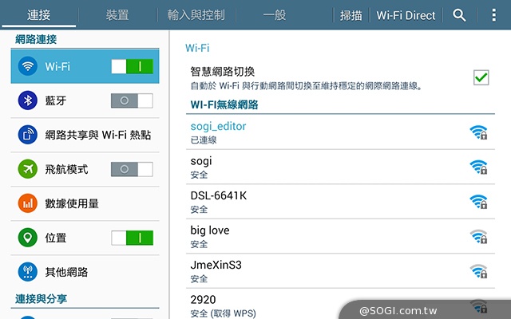Turn off the Wi-Fi switch
The width and height of the screenshot is (511, 319).
tap(132, 66)
